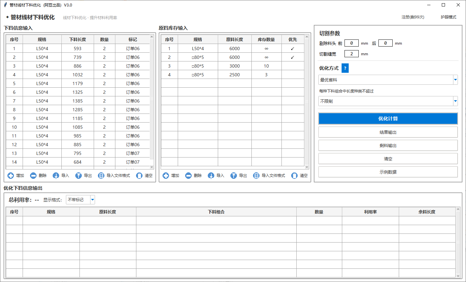Click the 剩料输出 button

click(x=388, y=146)
